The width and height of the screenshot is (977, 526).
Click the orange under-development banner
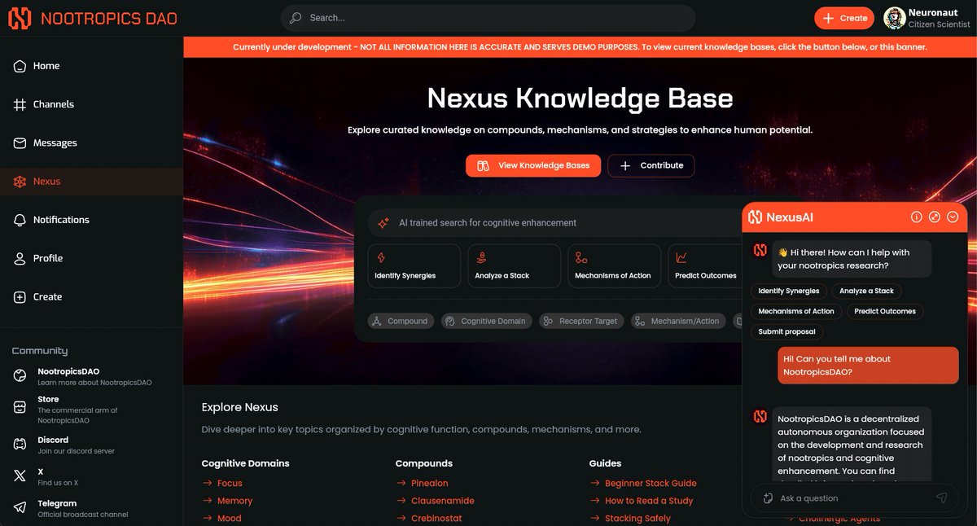pyautogui.click(x=580, y=47)
